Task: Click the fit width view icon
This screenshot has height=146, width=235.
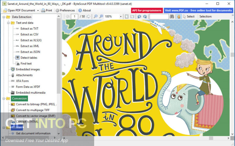Action: click(x=132, y=16)
